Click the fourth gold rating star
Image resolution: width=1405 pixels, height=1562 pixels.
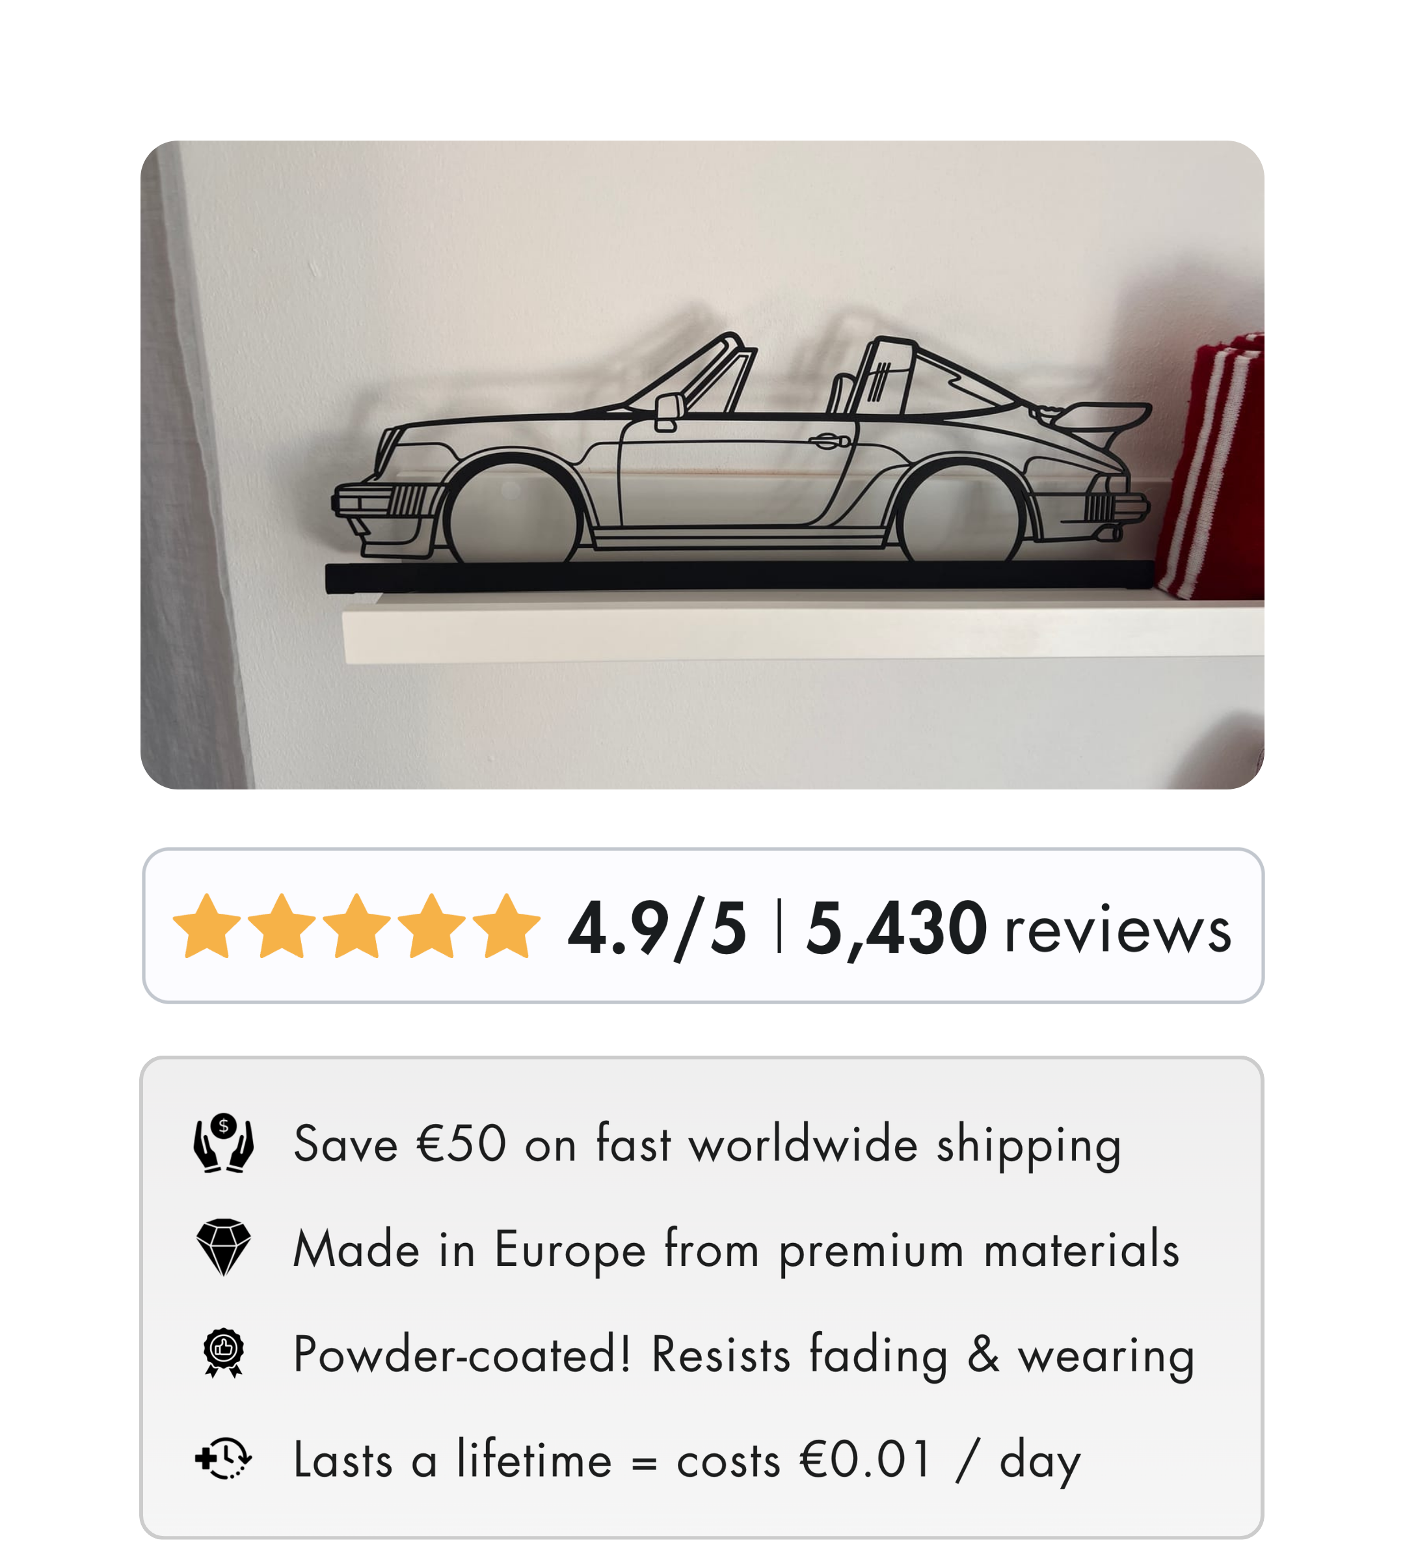pyautogui.click(x=431, y=925)
